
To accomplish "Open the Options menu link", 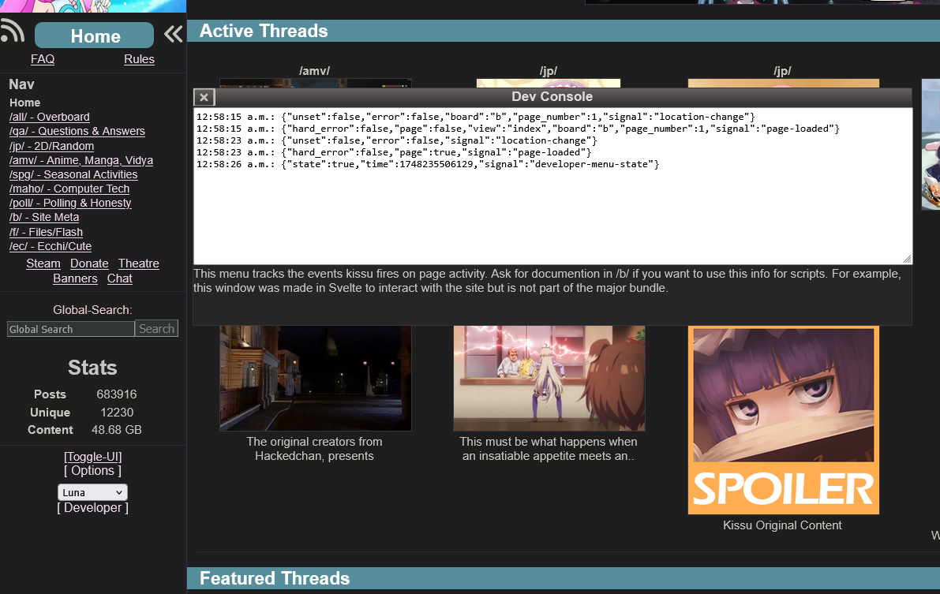I will tap(93, 471).
